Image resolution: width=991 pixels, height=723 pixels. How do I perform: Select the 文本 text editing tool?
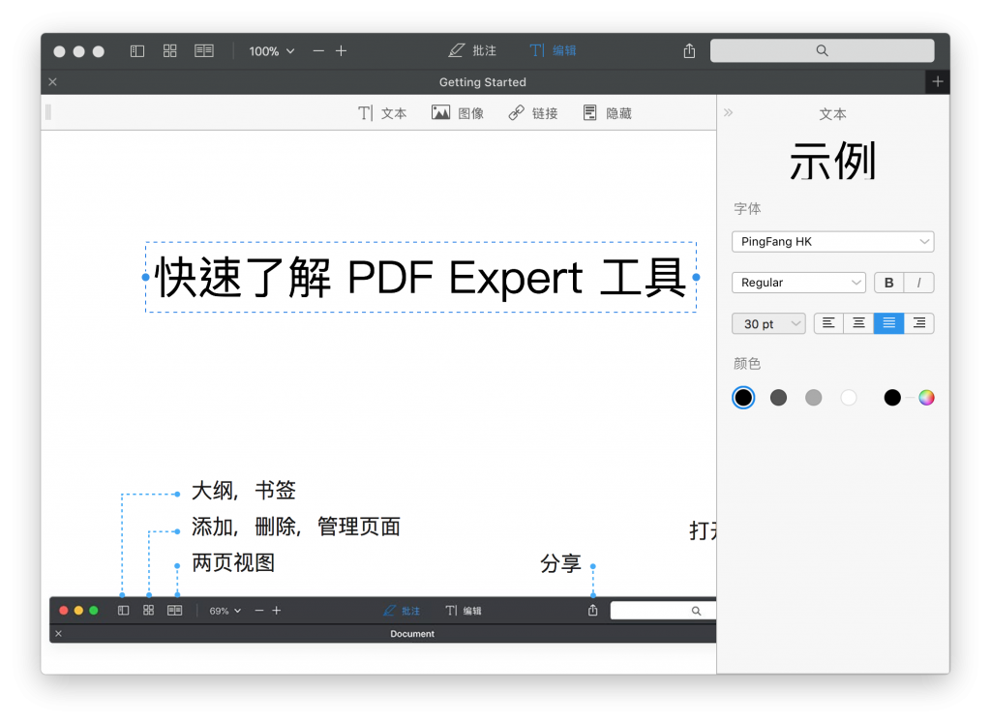[382, 113]
